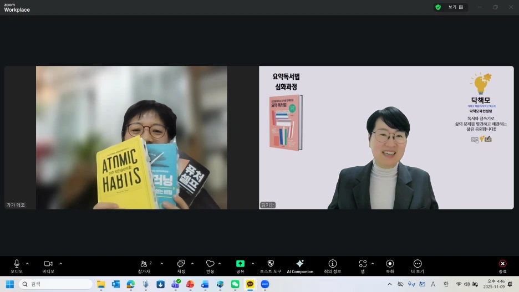Viewport: 519px width, 292px height.
Task: Check the green encryption shield icon
Action: (x=438, y=7)
